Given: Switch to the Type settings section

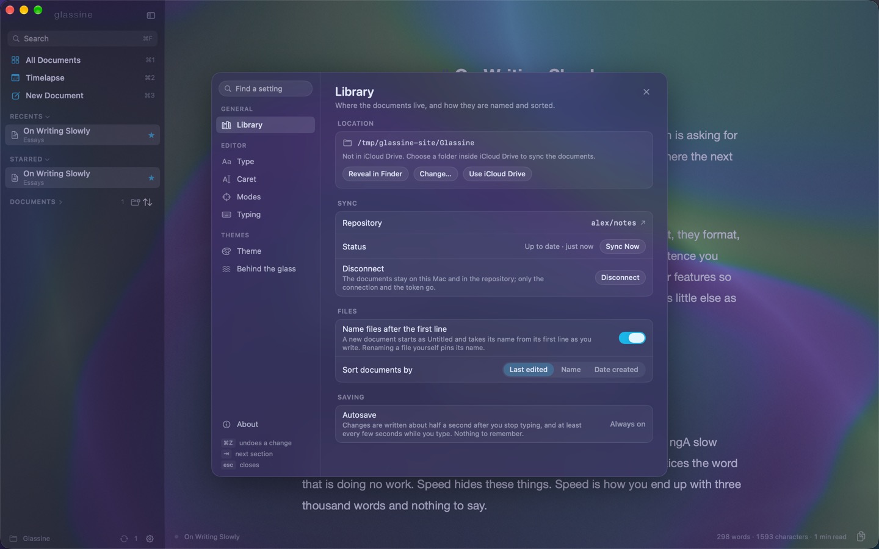Looking at the screenshot, I should (x=266, y=162).
